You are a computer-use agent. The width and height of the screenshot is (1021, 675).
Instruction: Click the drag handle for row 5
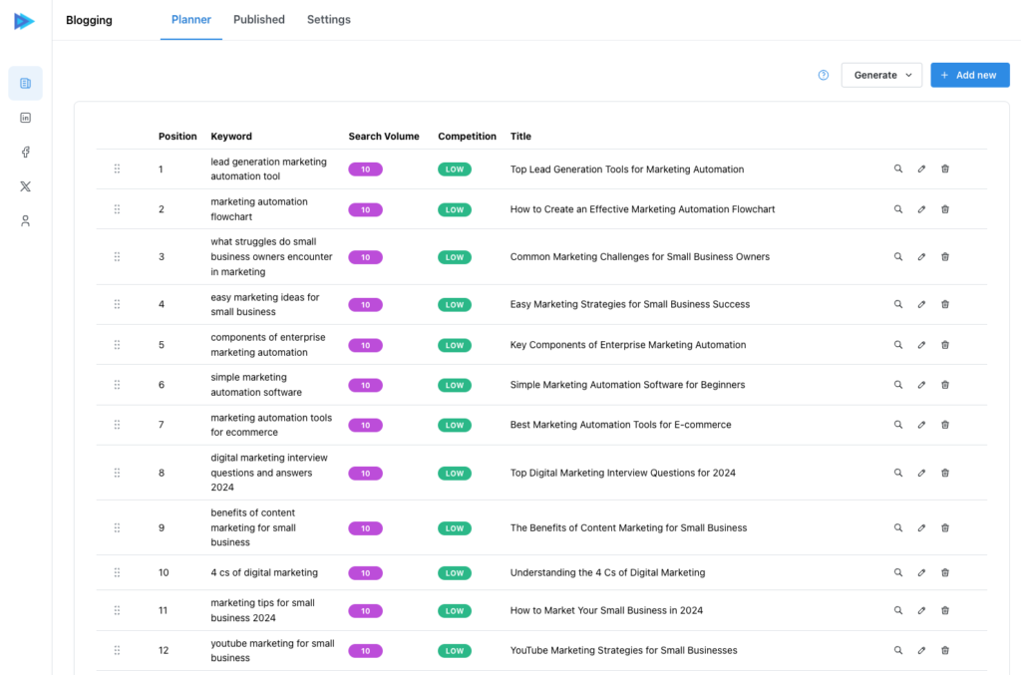(117, 345)
